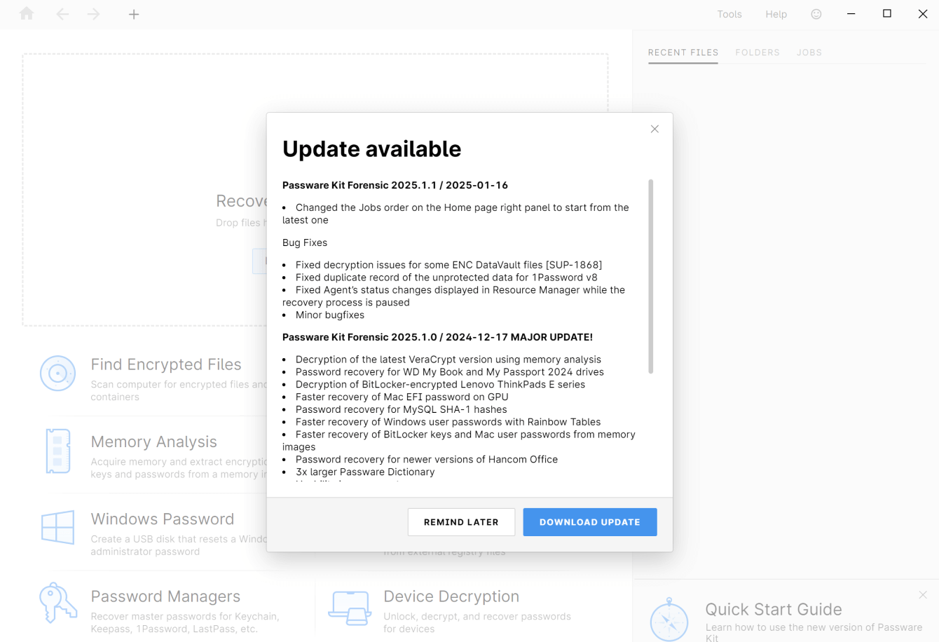Maximize the Passware window
The image size is (939, 642).
[x=887, y=14]
